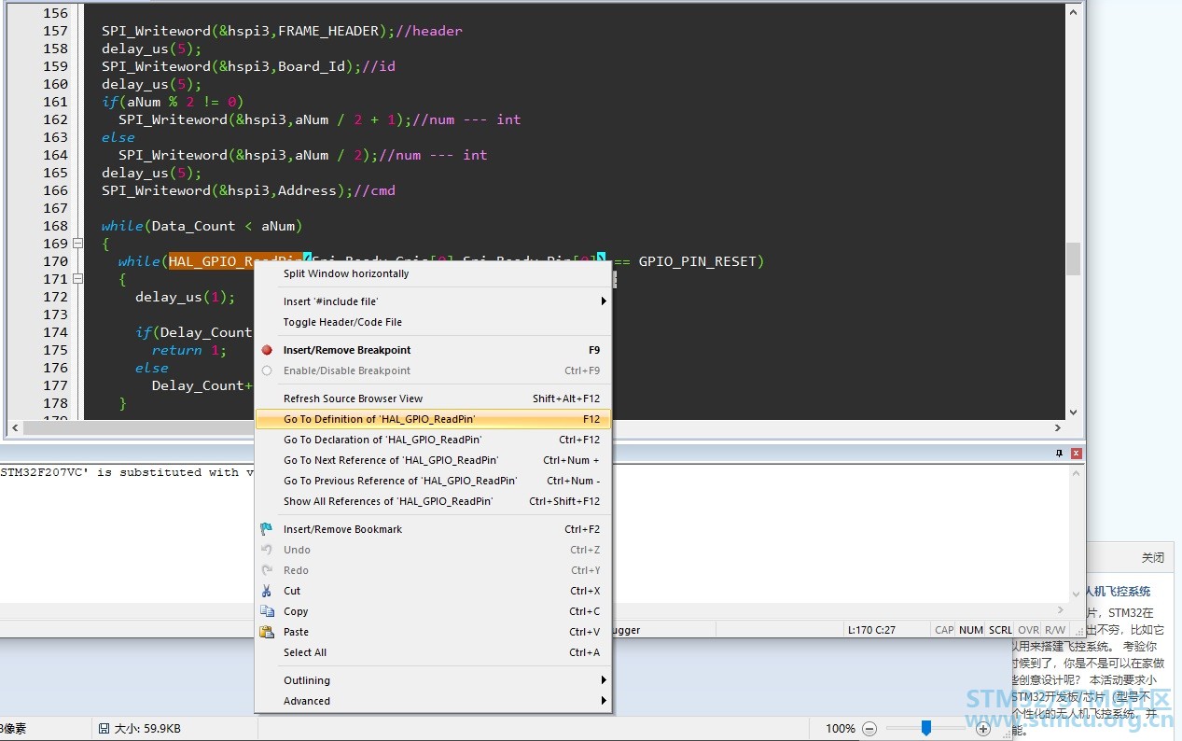The image size is (1182, 741).
Task: Click the editor vertical scrollbar thumb
Action: [x=1073, y=259]
